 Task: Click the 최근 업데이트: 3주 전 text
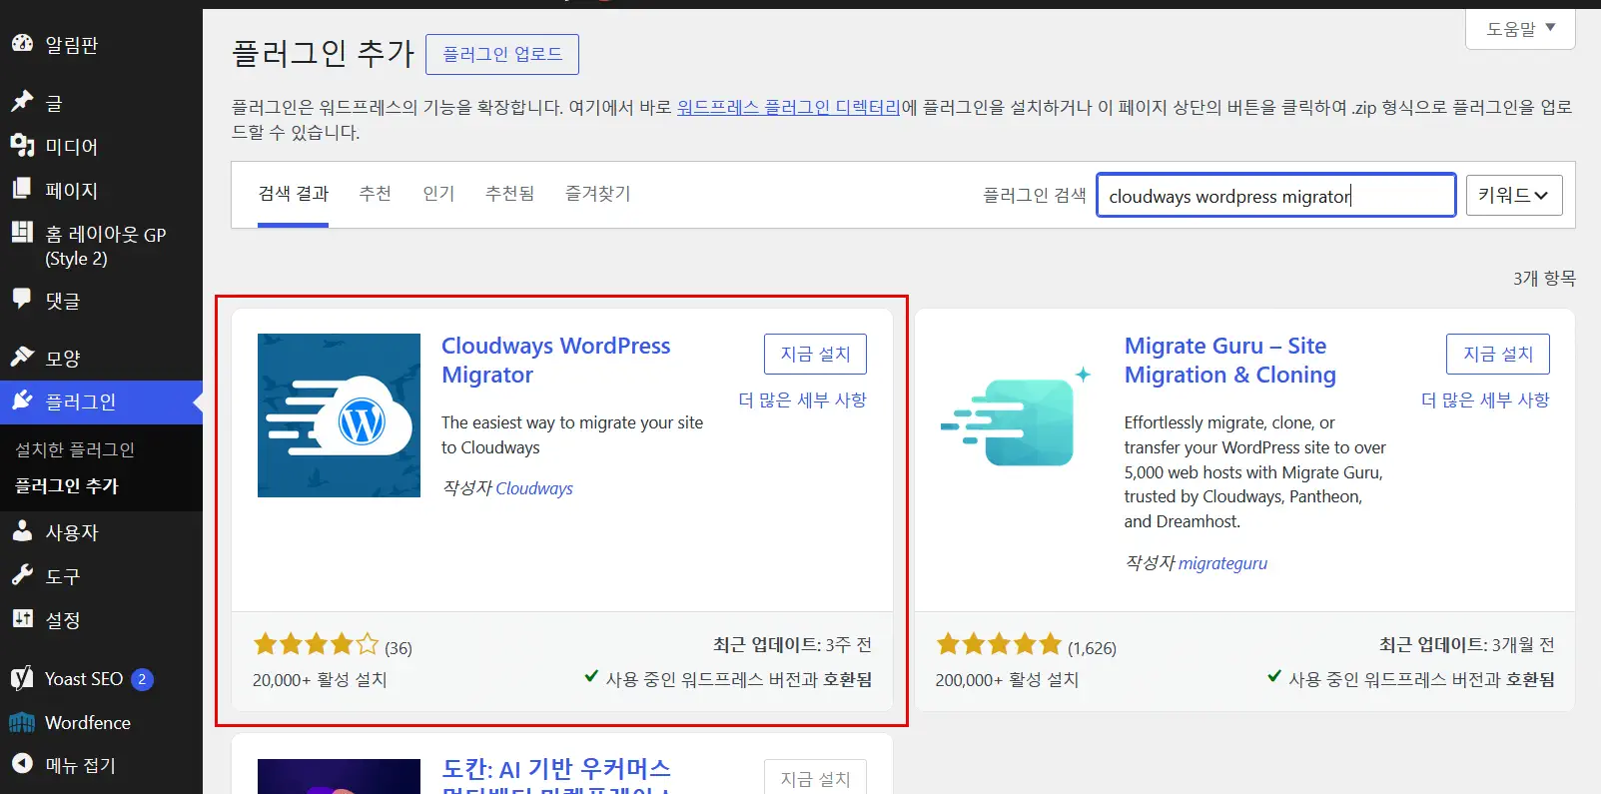pos(792,645)
